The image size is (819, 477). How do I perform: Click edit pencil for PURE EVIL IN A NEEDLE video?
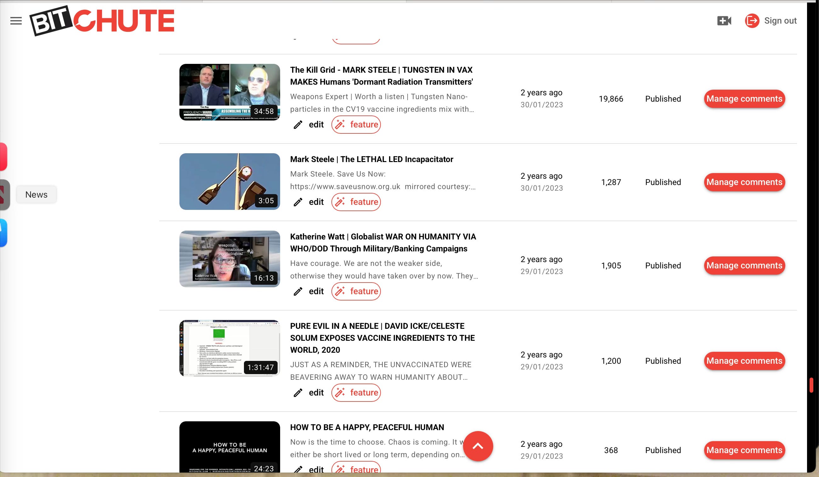(298, 393)
